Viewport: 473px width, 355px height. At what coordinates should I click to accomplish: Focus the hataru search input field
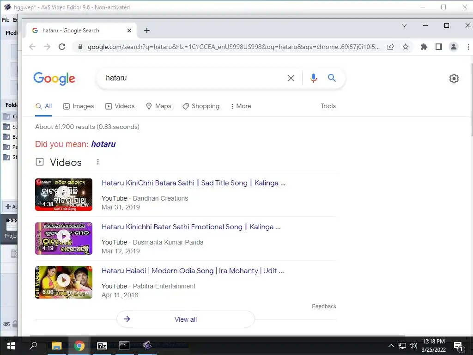193,78
